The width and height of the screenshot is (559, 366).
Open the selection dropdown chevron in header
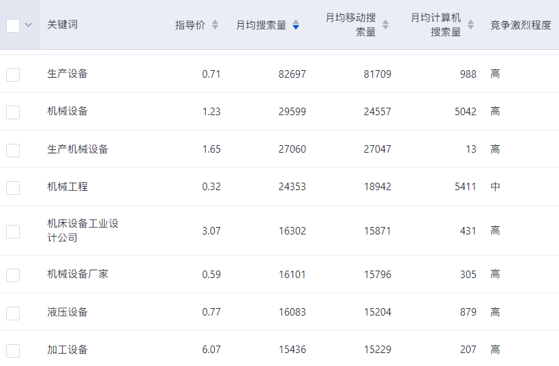click(x=29, y=25)
